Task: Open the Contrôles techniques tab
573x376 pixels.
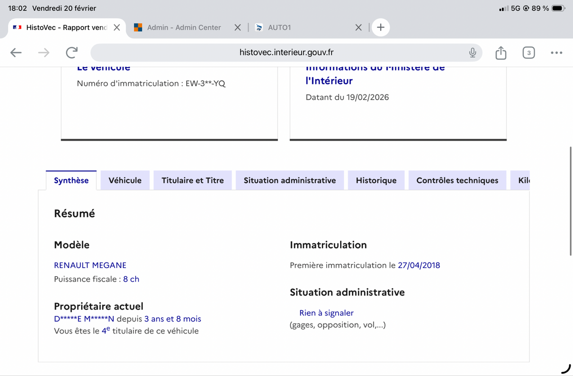Action: point(457,180)
